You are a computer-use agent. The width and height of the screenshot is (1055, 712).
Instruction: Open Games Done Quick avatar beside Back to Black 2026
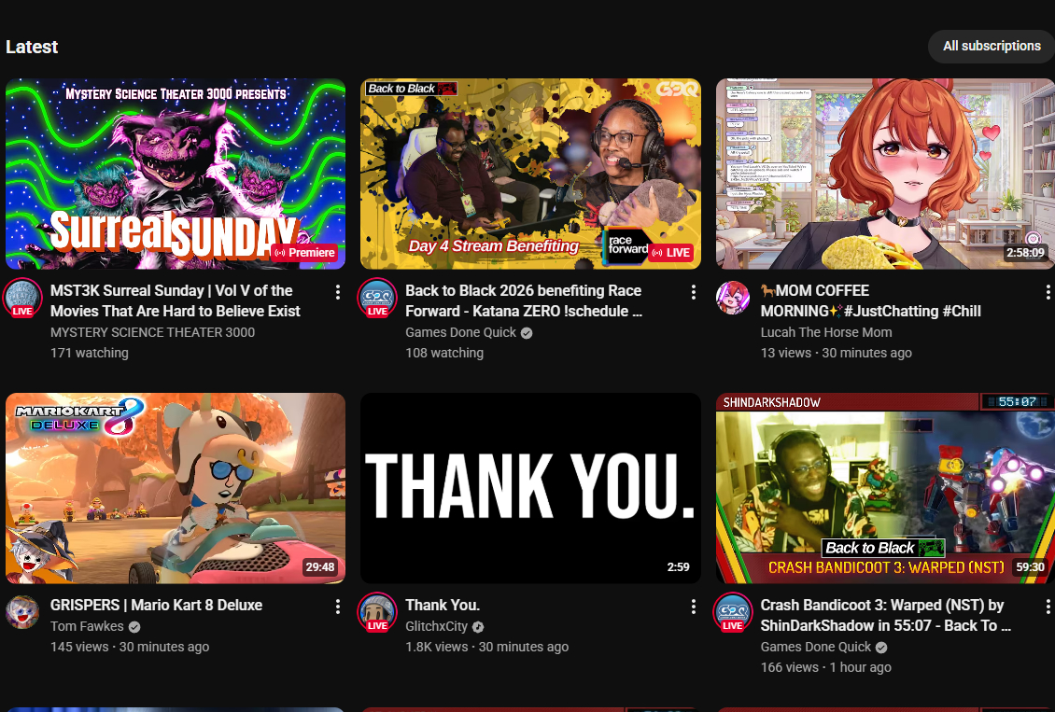click(x=377, y=297)
